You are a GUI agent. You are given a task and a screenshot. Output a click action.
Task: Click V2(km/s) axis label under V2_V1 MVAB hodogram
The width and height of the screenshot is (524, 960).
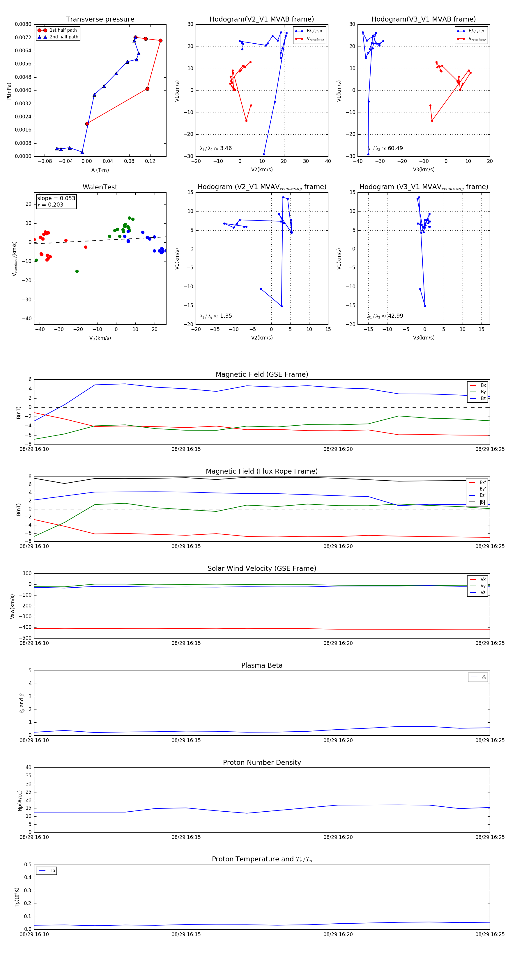[x=262, y=170]
